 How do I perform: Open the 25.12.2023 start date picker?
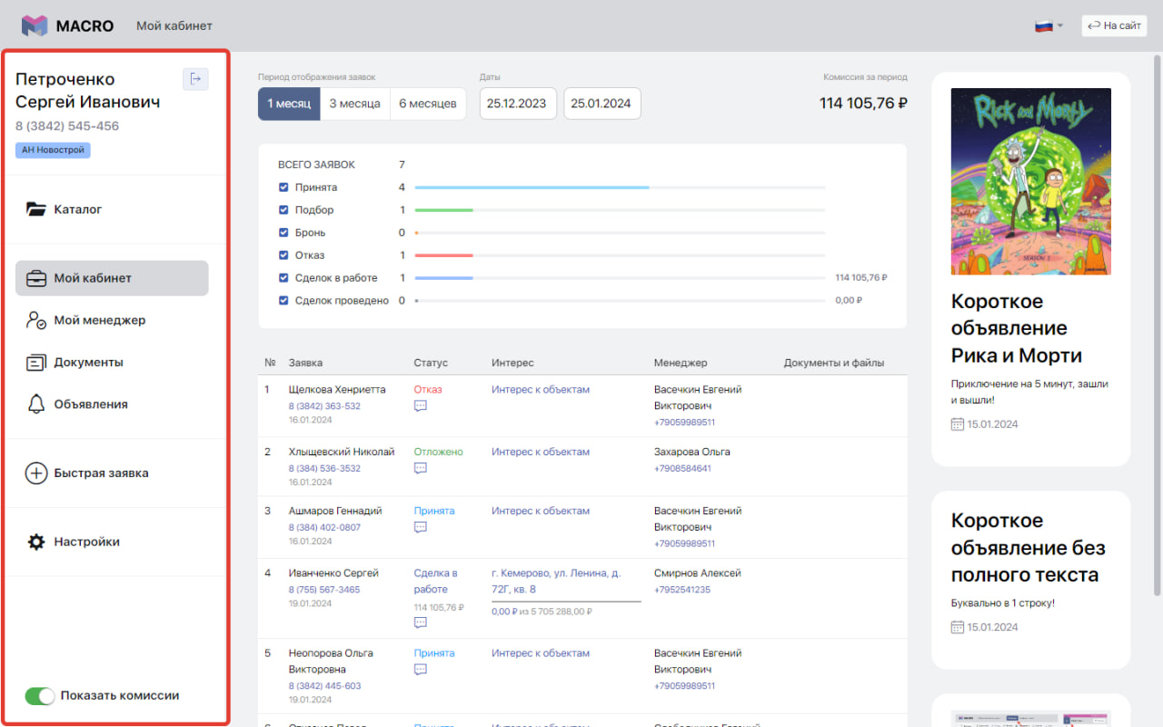[x=516, y=104]
